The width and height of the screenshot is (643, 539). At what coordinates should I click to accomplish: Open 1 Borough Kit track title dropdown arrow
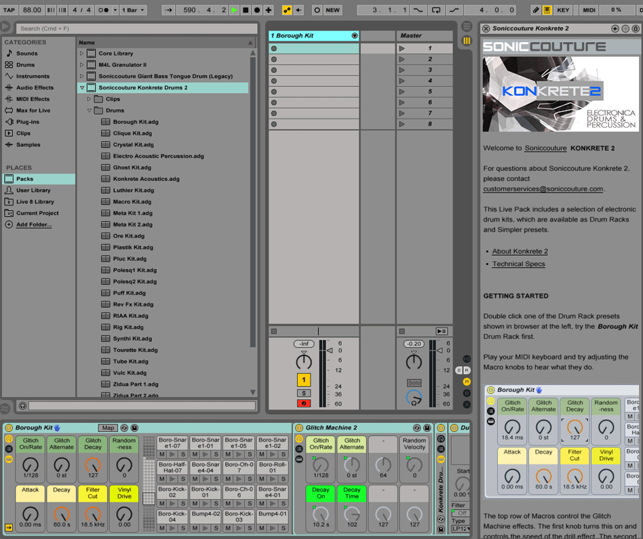point(355,36)
